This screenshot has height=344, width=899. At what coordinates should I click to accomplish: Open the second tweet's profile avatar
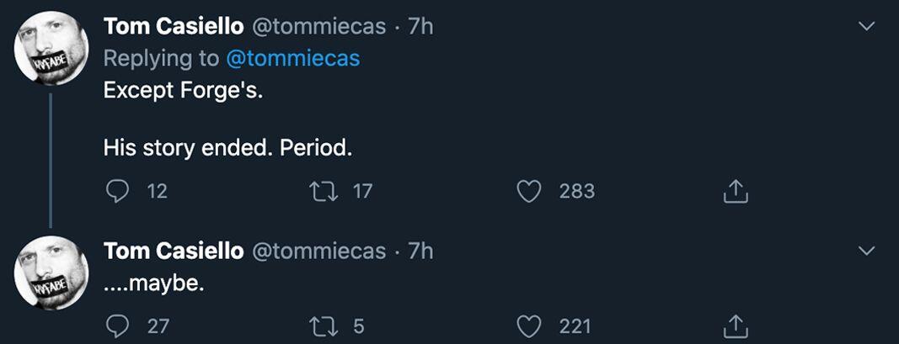pos(51,272)
